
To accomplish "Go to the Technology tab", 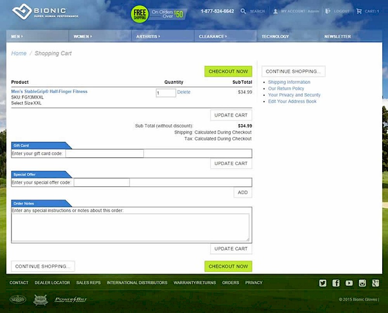I will click(x=275, y=36).
